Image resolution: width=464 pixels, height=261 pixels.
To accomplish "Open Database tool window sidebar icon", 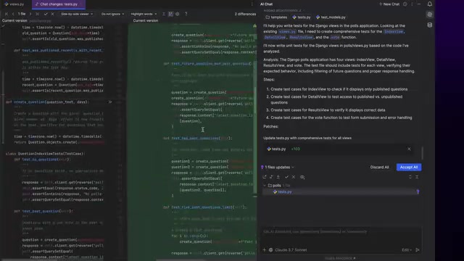I will pyautogui.click(x=430, y=25).
